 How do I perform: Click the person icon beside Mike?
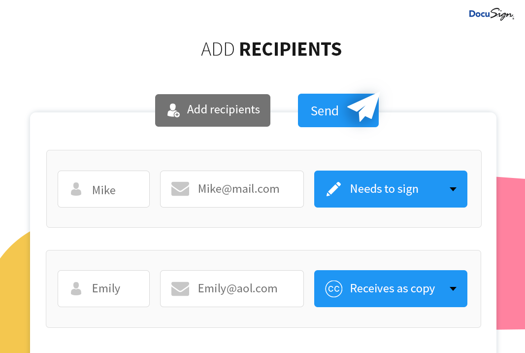point(76,189)
